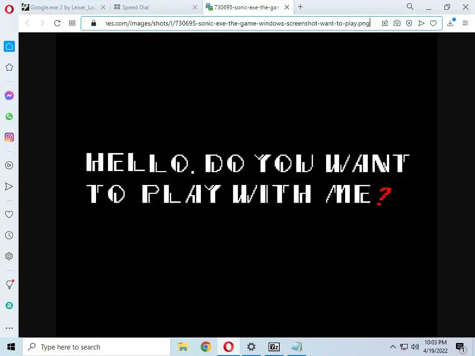Send page via My Flow arrow icon
Image resolution: width=475 pixels, height=356 pixels.
pyautogui.click(x=421, y=23)
